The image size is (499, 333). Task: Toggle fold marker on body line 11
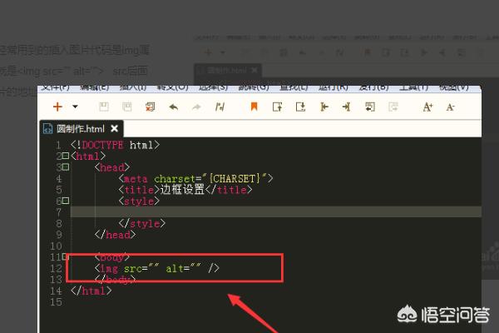65,257
